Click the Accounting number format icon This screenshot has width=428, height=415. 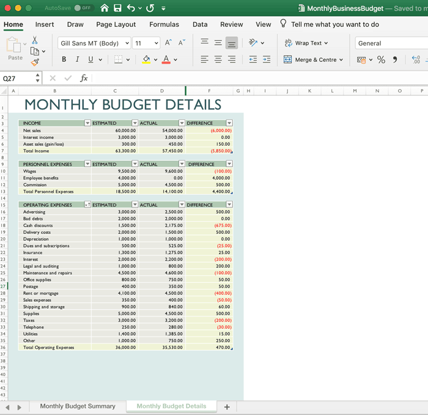[361, 59]
